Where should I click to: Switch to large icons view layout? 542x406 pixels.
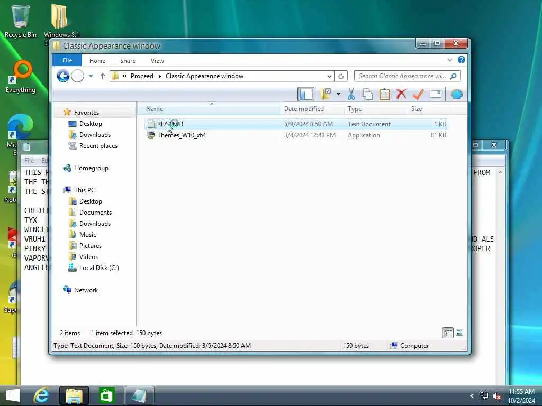click(x=459, y=333)
